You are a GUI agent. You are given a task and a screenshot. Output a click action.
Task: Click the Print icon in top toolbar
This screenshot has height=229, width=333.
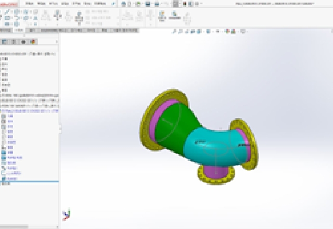coord(157,4)
